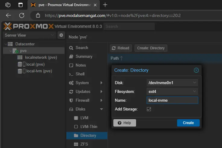
Task: Click the Updates refresh icon
Action: point(71,92)
